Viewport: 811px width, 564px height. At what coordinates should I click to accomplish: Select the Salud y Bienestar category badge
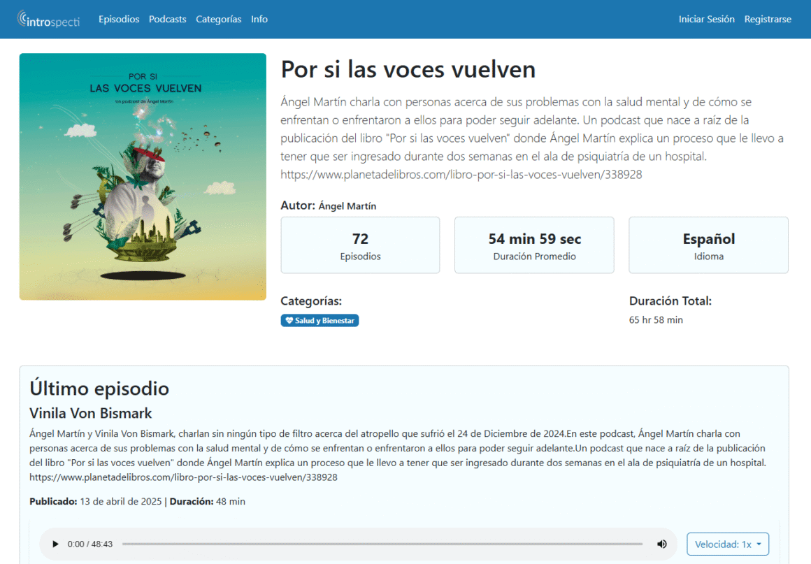pyautogui.click(x=320, y=321)
